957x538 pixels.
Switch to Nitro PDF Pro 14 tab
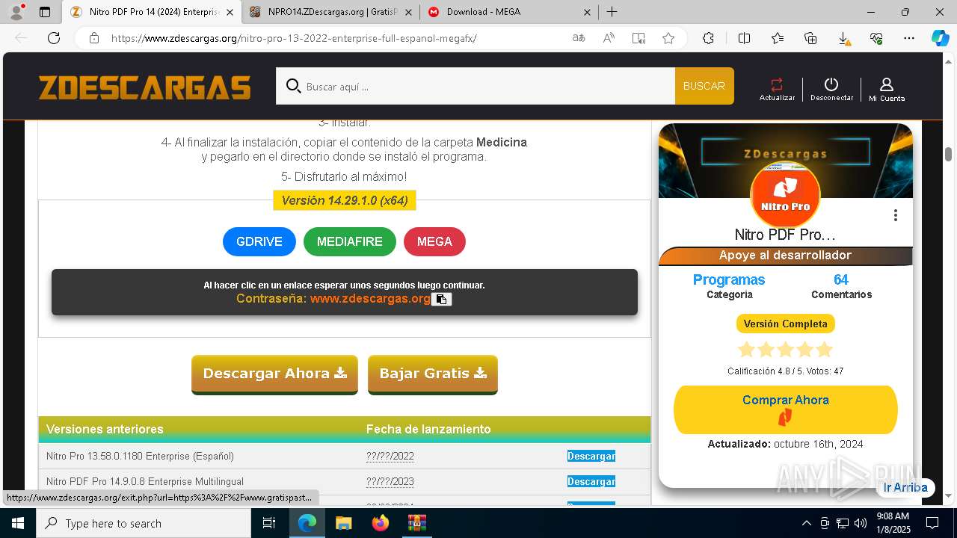point(153,12)
